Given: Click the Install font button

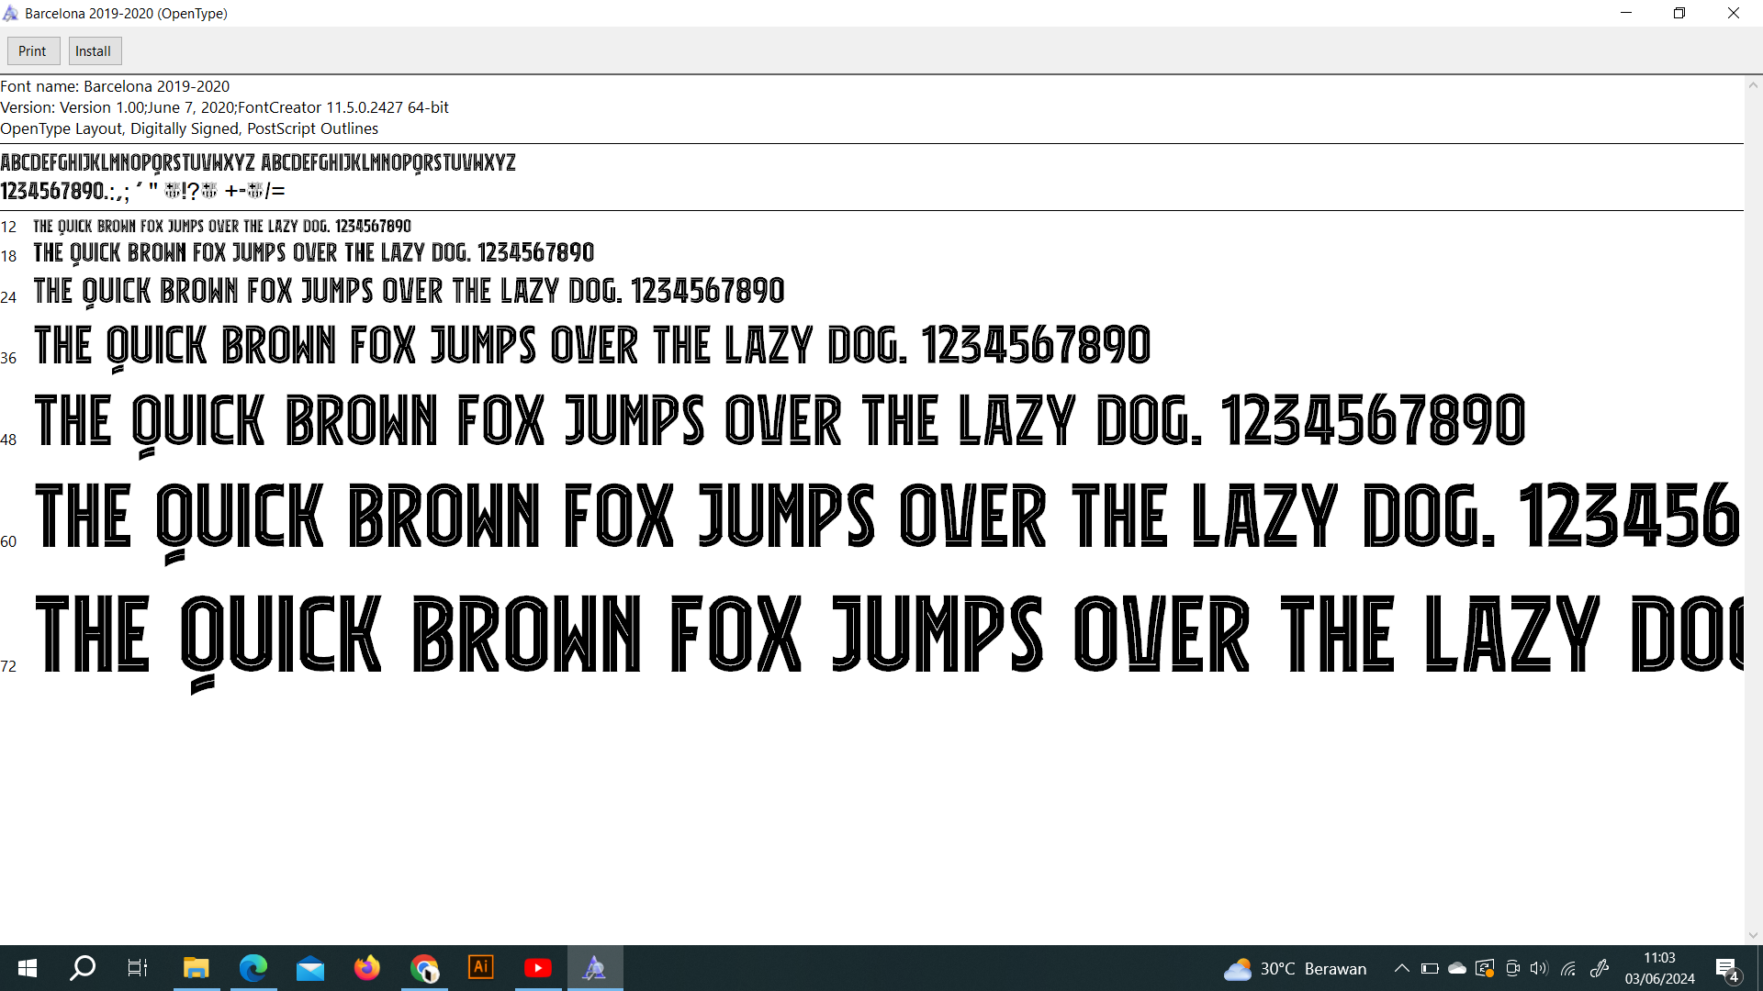Looking at the screenshot, I should (x=94, y=51).
